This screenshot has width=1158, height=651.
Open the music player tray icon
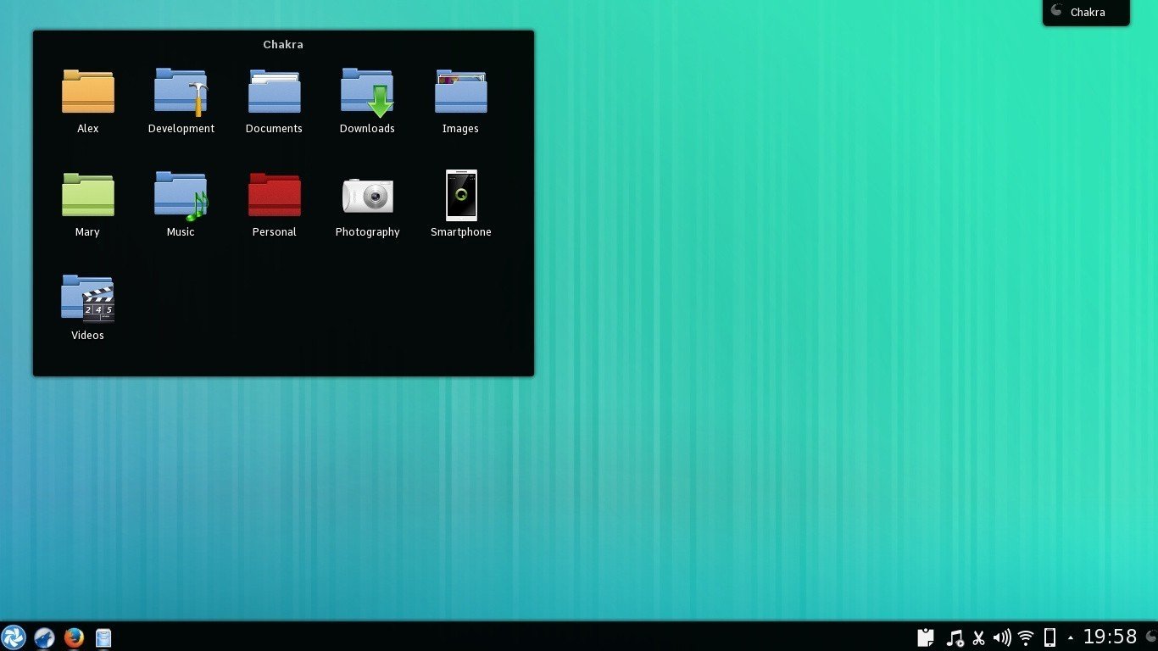[954, 637]
